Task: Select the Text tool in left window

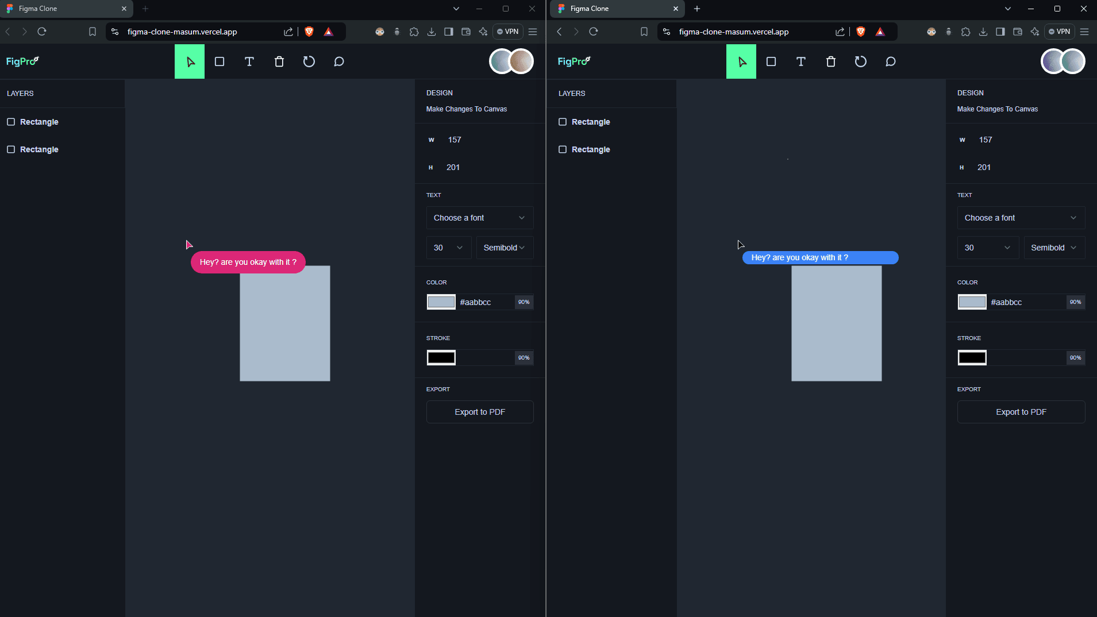Action: pyautogui.click(x=249, y=61)
